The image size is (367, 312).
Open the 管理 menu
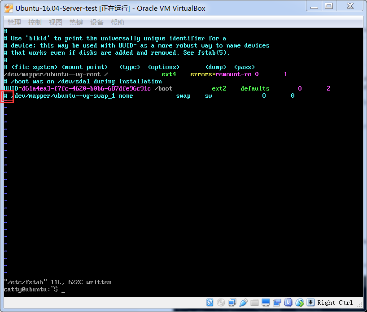point(14,22)
